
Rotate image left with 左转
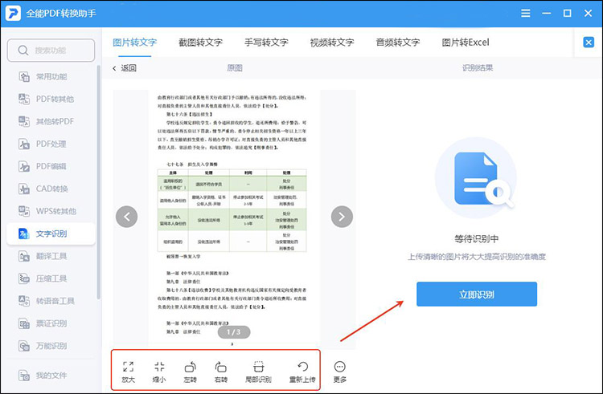pyautogui.click(x=191, y=366)
